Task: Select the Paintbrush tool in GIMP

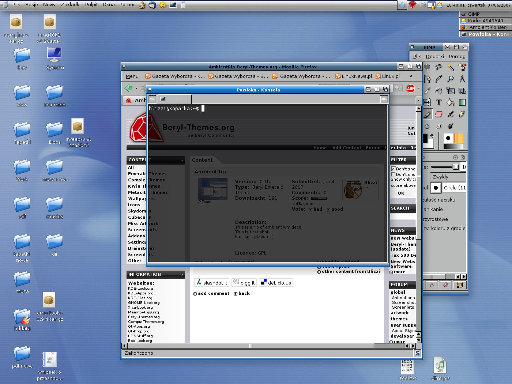Action: (x=427, y=114)
